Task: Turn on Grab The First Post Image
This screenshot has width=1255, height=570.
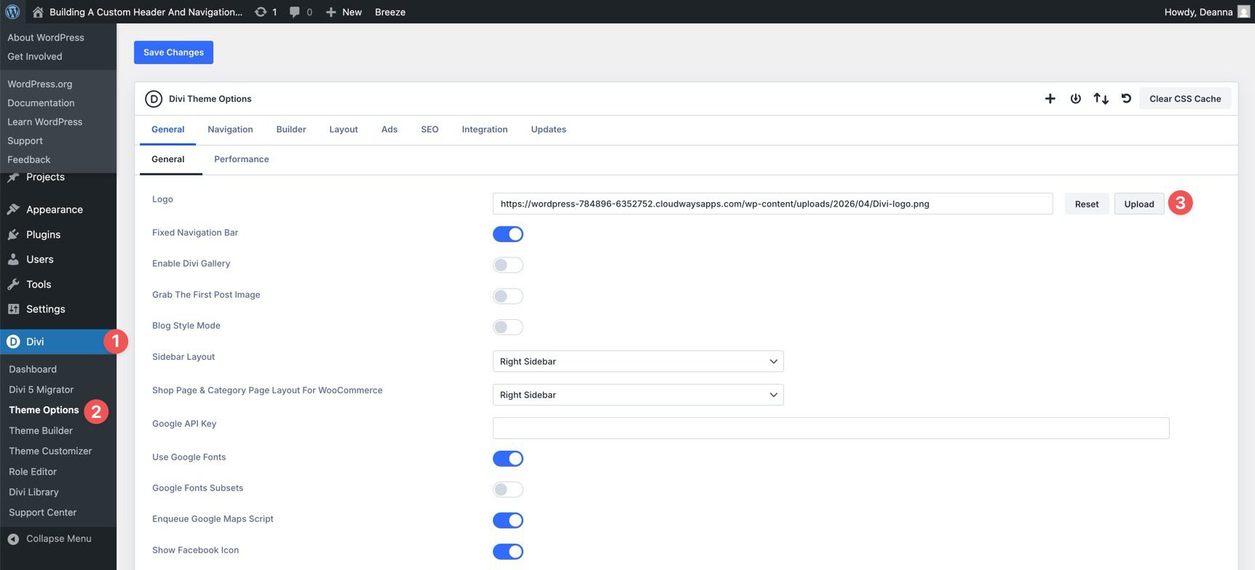Action: click(x=508, y=296)
